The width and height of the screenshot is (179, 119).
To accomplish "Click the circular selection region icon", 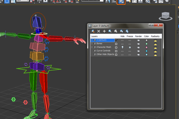I will coord(7,1).
